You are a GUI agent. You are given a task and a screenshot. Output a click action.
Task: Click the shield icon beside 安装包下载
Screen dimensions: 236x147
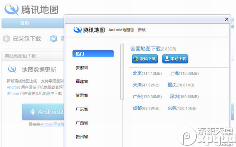6,39
